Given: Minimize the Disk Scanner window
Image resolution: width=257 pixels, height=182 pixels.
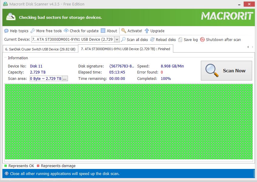Looking at the screenshot, I should [239, 4].
